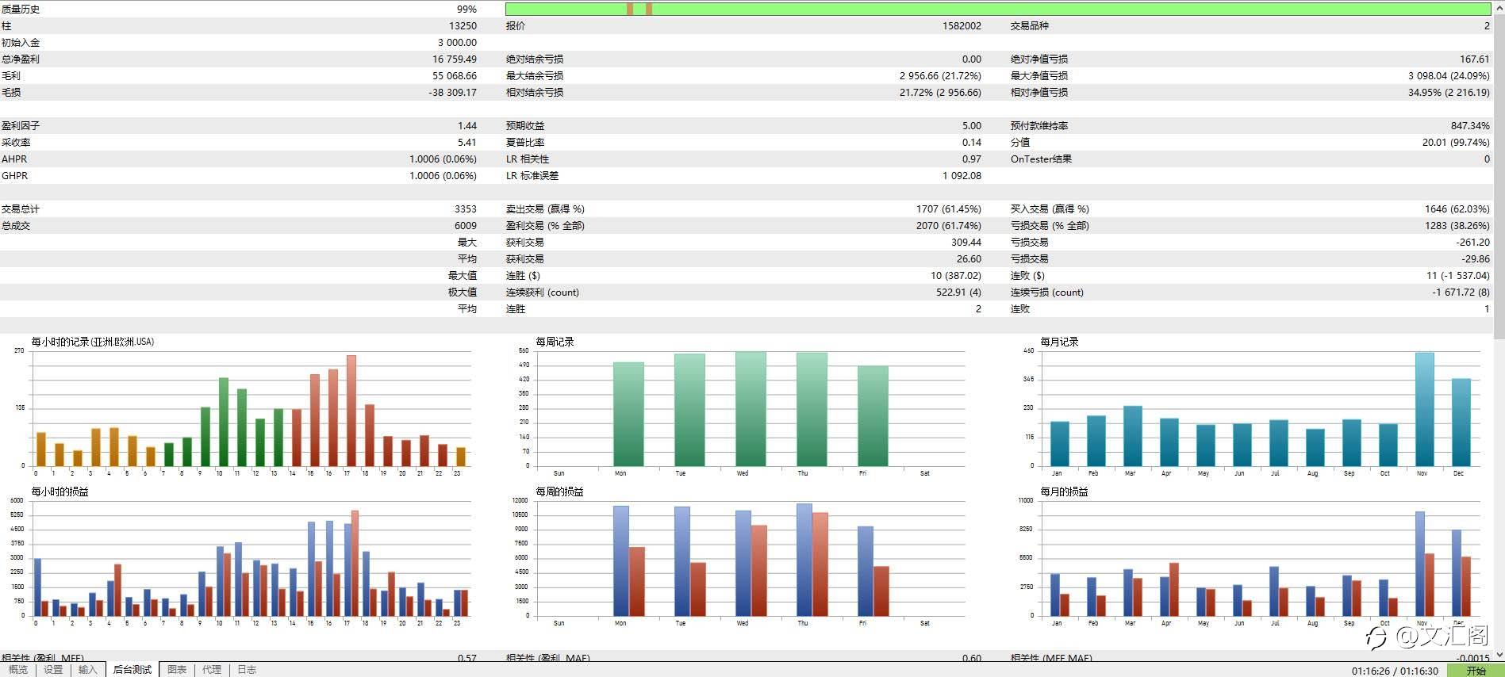Select the 毛损 value -38 309.17
1505x677 pixels.
point(453,93)
